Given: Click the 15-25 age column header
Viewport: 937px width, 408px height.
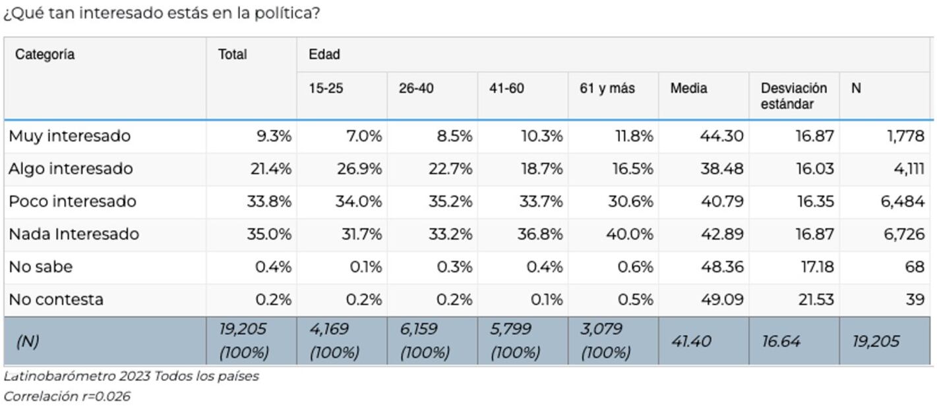Looking at the screenshot, I should 326,88.
